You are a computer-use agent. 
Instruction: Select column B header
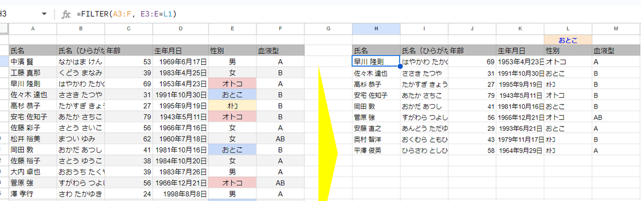(x=81, y=28)
